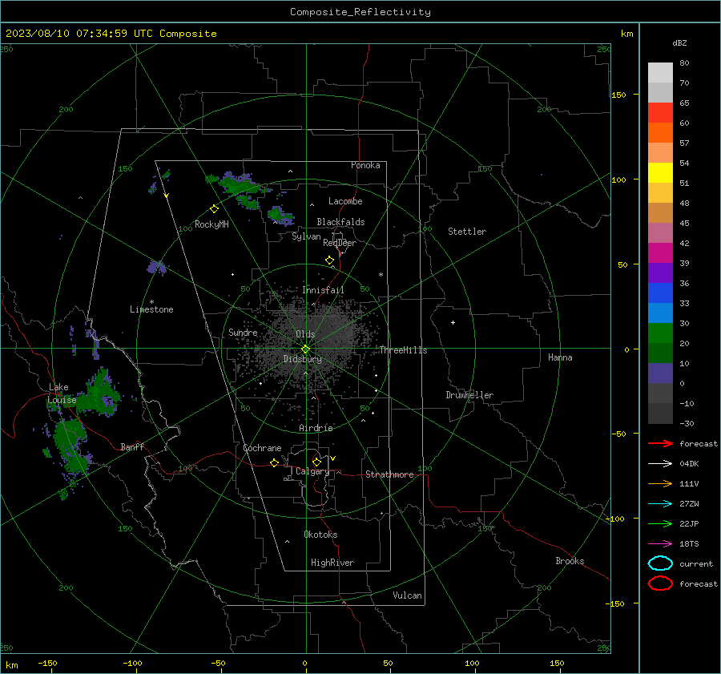Viewport: 721px width, 674px height.
Task: Click the dBZ legend heading
Action: tap(679, 42)
